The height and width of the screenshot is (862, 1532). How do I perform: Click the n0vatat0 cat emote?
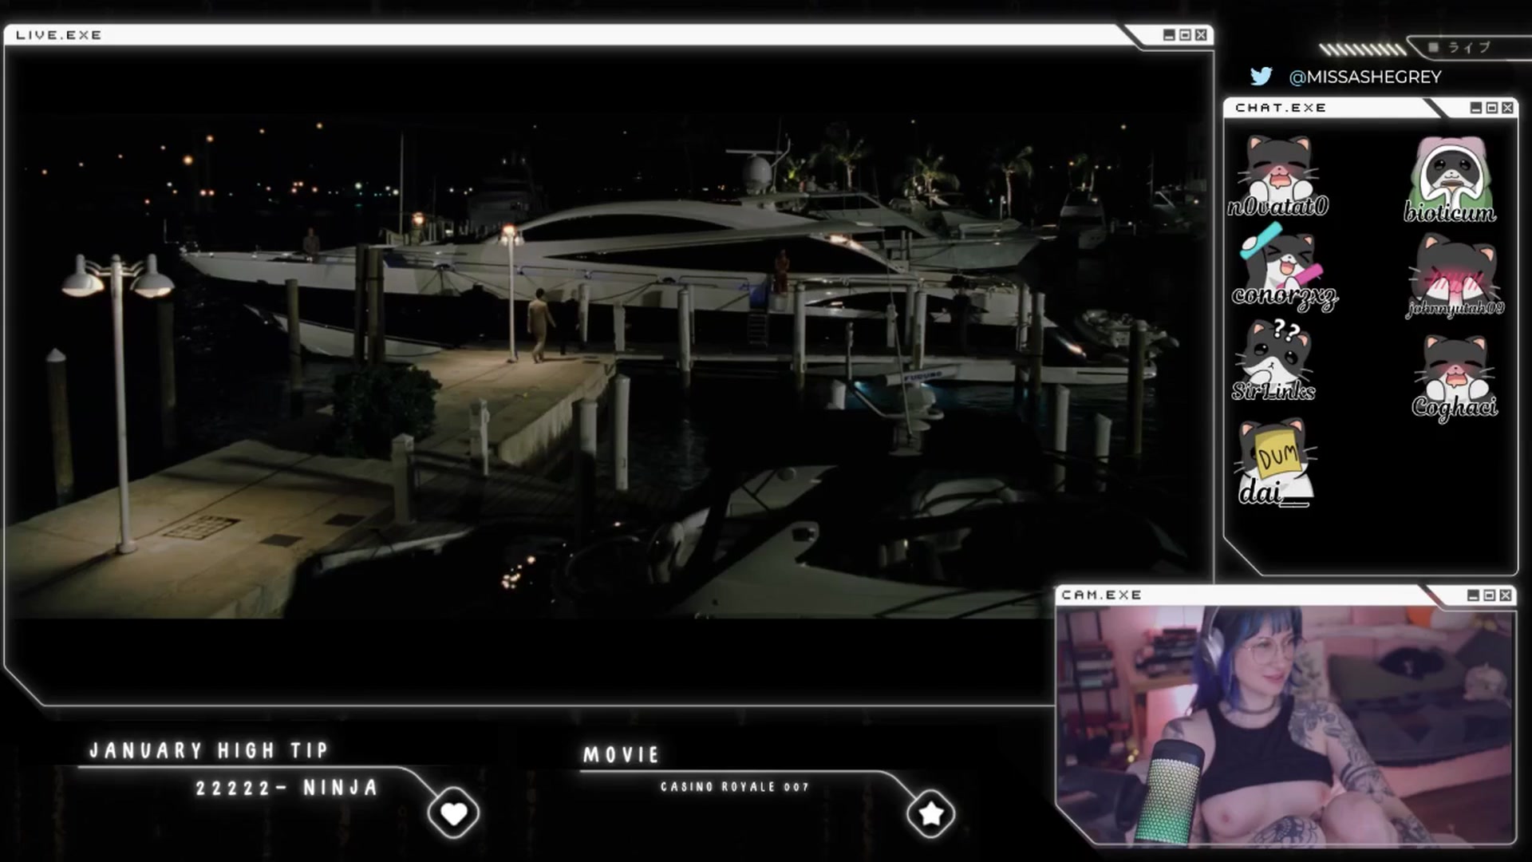1278,176
